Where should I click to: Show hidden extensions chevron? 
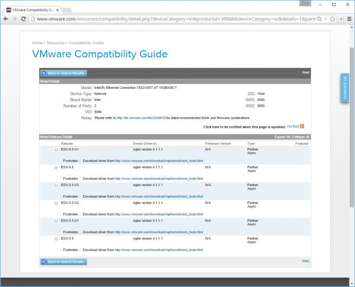point(341,19)
